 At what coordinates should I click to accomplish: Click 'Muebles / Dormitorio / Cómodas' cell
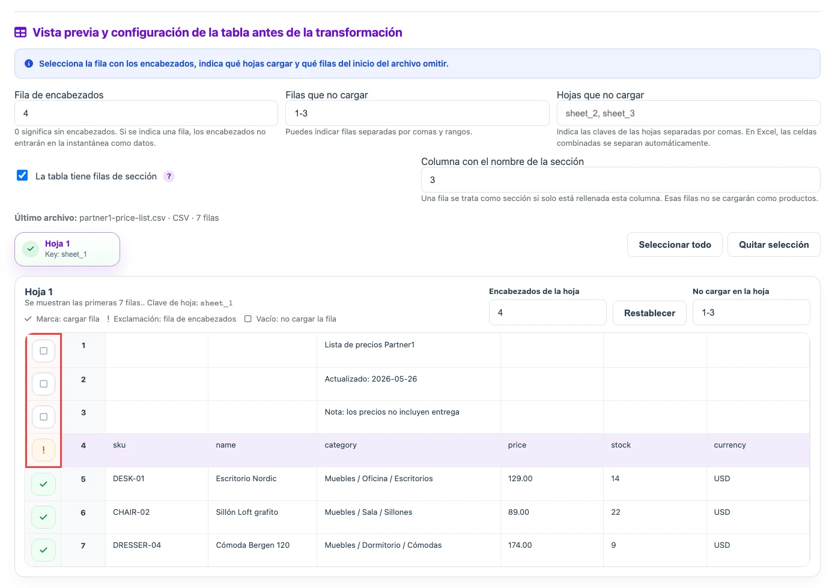[x=408, y=550]
